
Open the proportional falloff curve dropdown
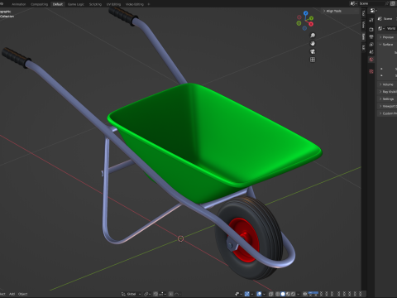click(177, 294)
